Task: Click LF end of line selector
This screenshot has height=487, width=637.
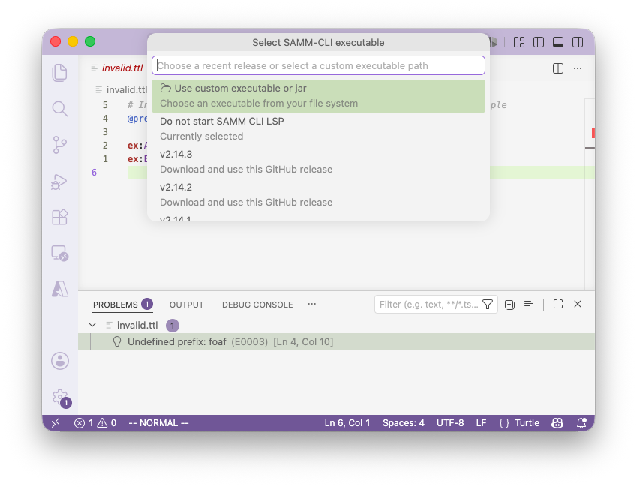Action: click(482, 422)
